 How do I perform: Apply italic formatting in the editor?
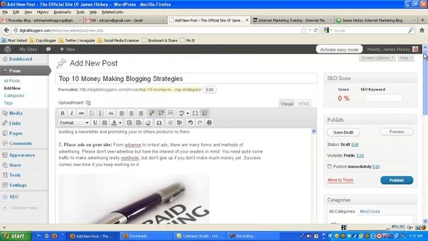point(72,113)
